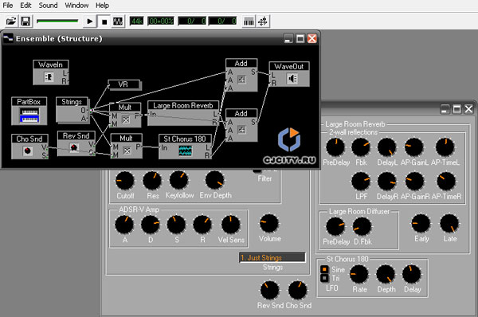Adjust the AP-GainR knob
478x317 pixels.
coord(414,181)
